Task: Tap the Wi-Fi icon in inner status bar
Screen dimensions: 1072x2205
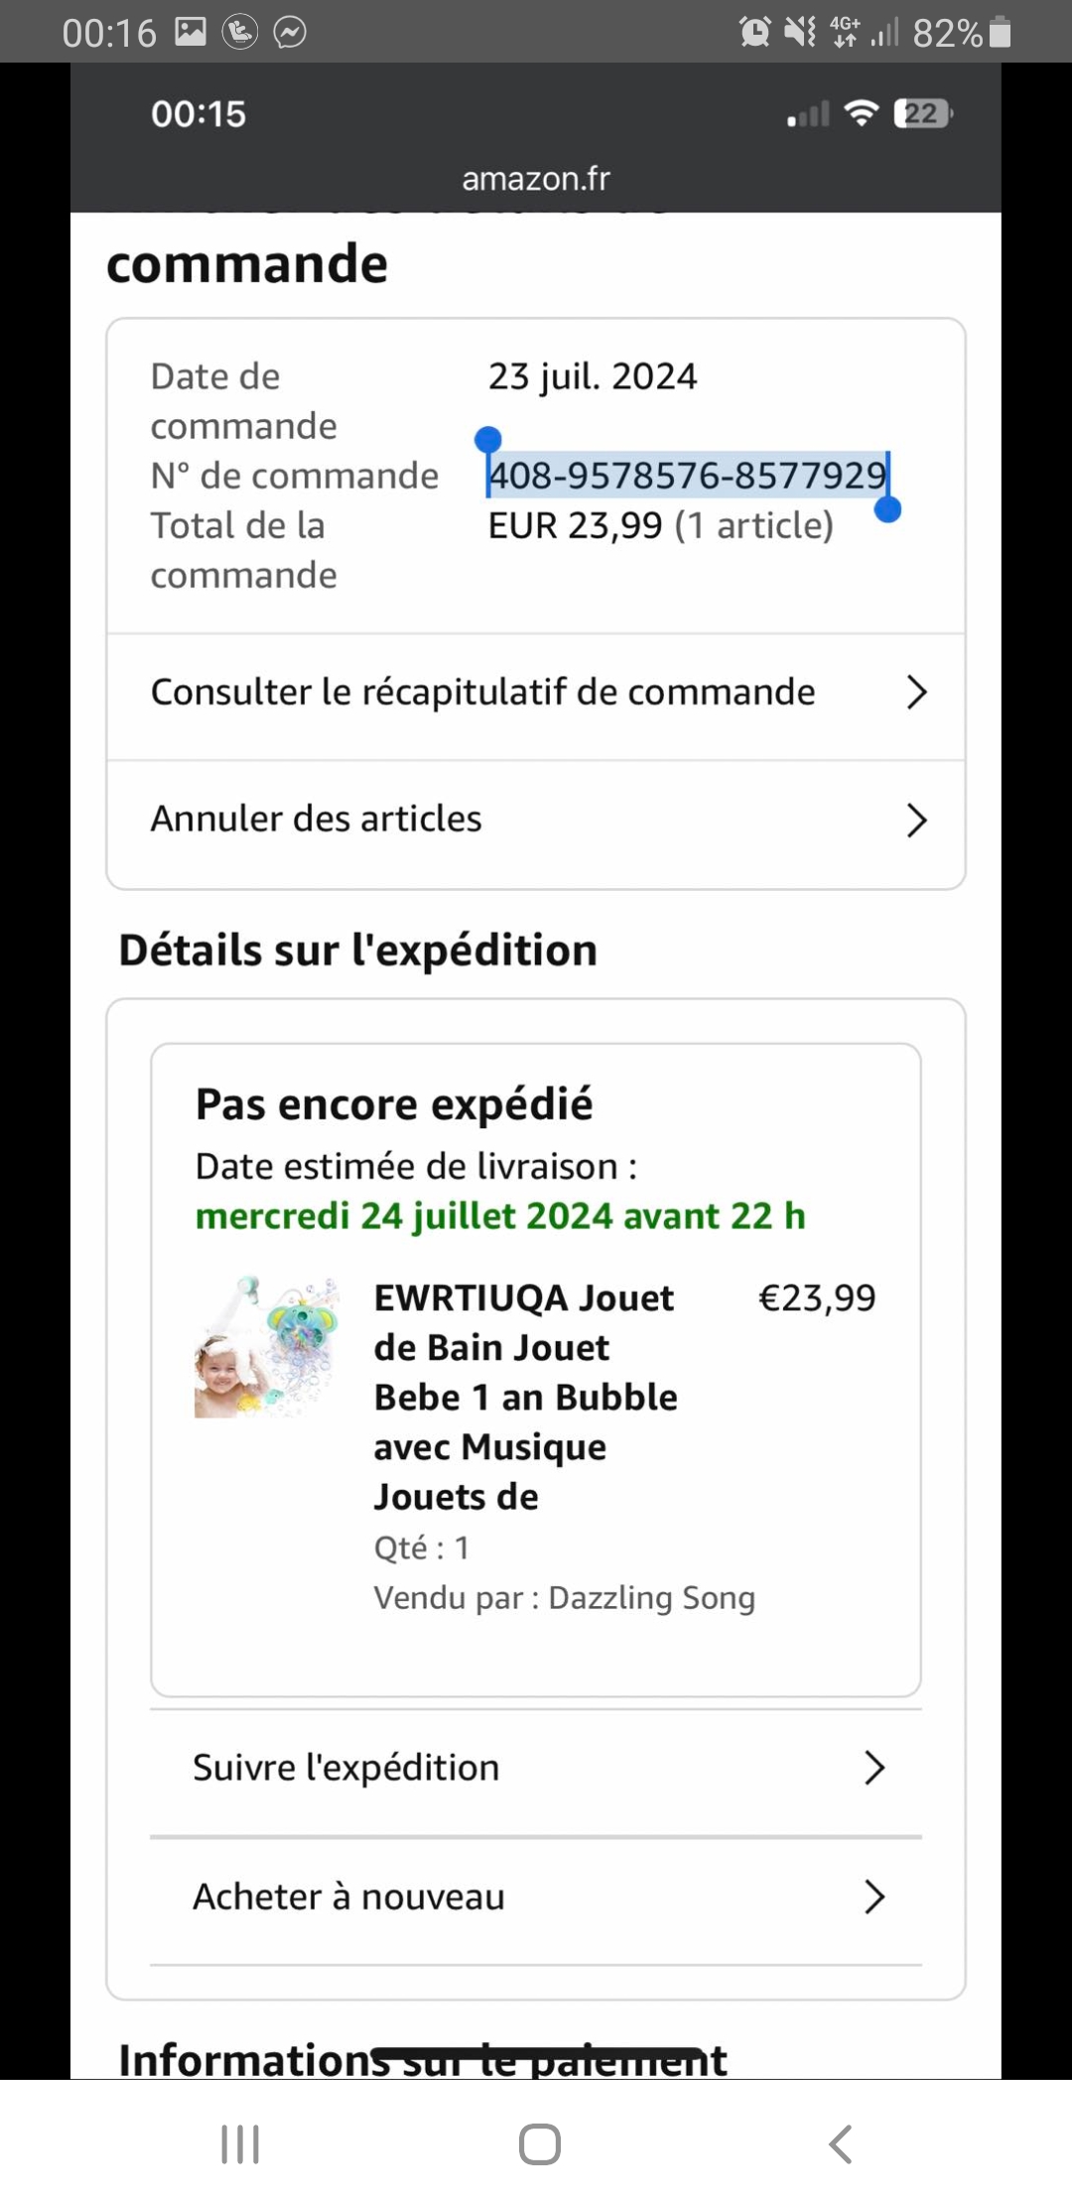Action: (x=862, y=113)
